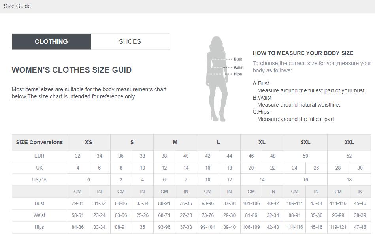Click the 2XL bust value 109-111
This screenshot has width=375, height=243.
click(295, 203)
